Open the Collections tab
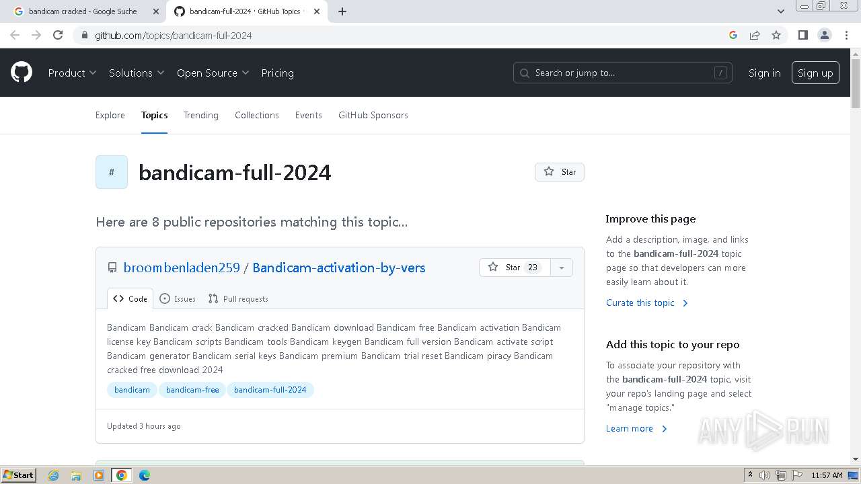 click(x=257, y=115)
